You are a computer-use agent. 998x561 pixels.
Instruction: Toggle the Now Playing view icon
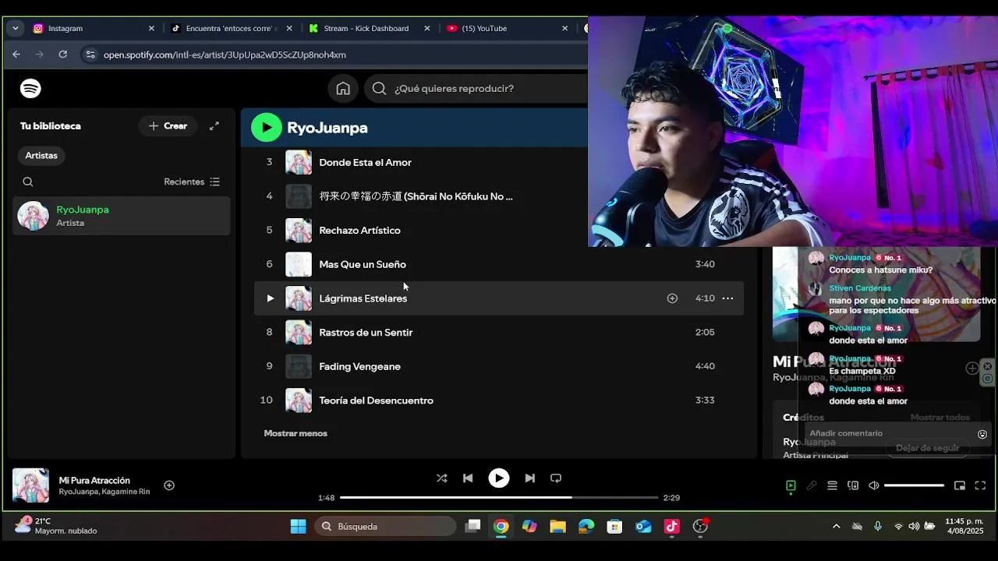[791, 485]
